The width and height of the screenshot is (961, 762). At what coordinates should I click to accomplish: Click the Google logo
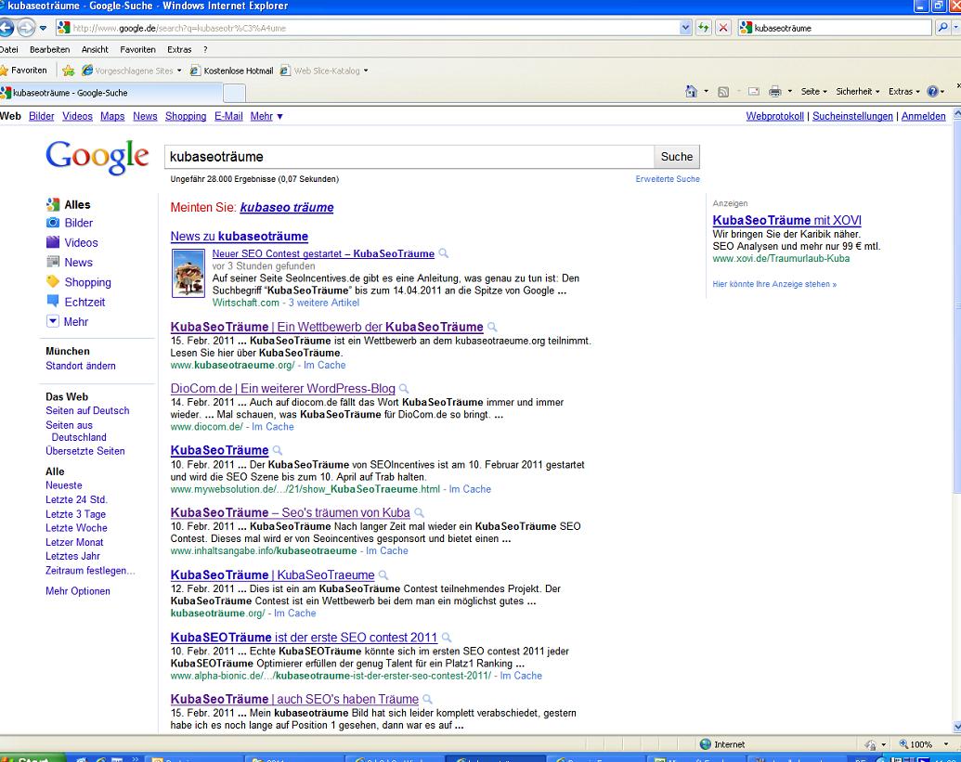click(x=97, y=157)
